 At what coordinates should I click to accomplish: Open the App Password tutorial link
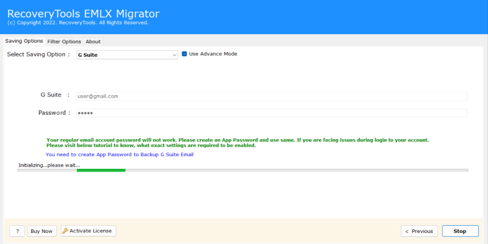pos(120,154)
